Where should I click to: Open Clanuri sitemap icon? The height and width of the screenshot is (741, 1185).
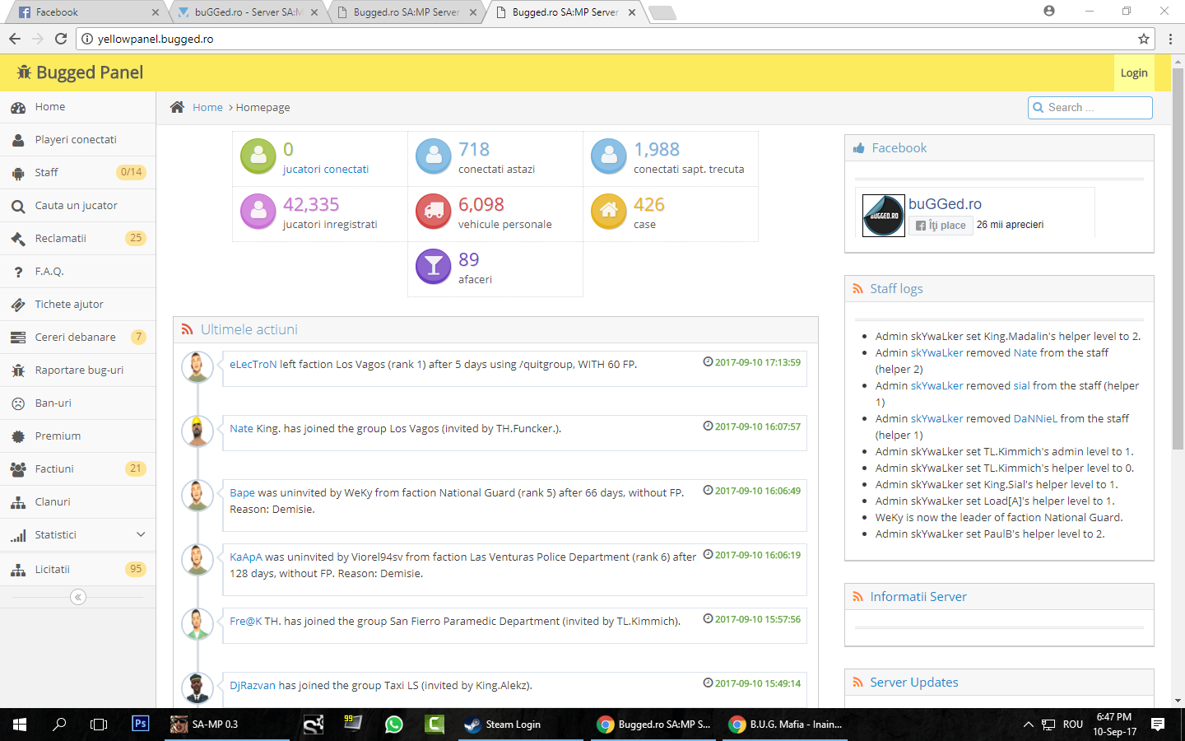(x=18, y=502)
